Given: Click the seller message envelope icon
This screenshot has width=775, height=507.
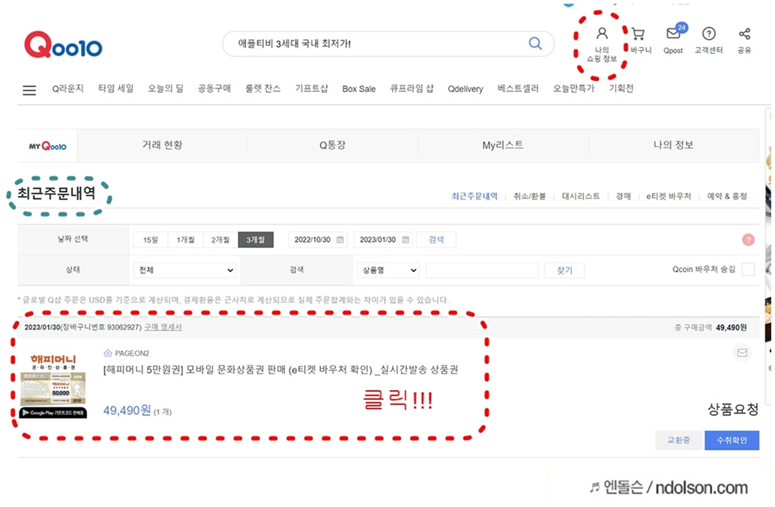Looking at the screenshot, I should click(742, 353).
